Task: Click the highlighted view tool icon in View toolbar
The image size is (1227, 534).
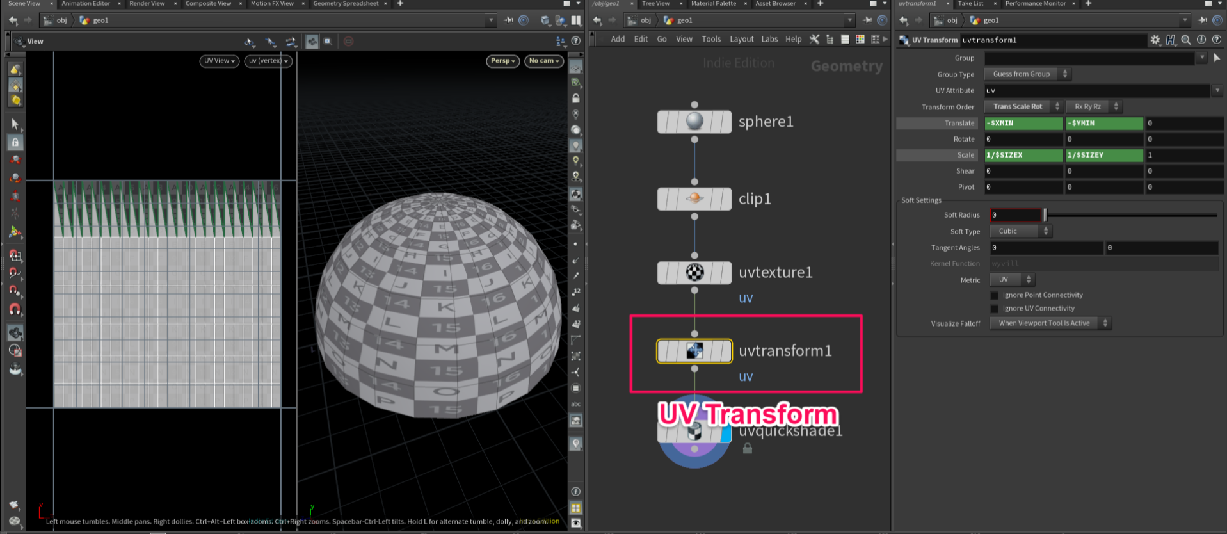Action: tap(312, 42)
